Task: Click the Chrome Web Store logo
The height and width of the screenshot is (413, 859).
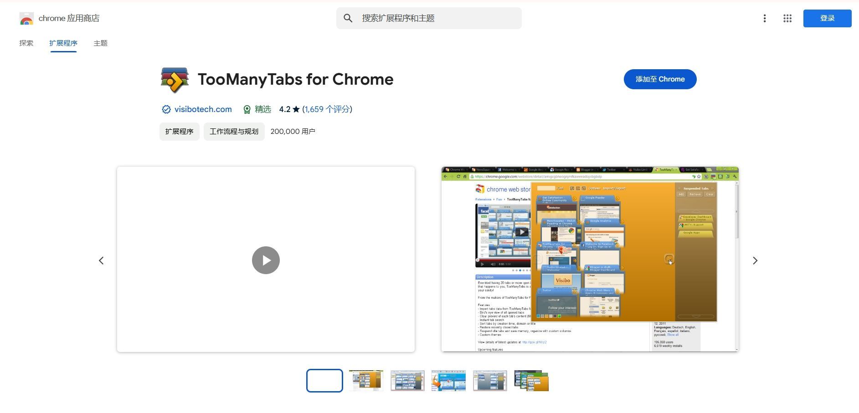Action: coord(26,18)
